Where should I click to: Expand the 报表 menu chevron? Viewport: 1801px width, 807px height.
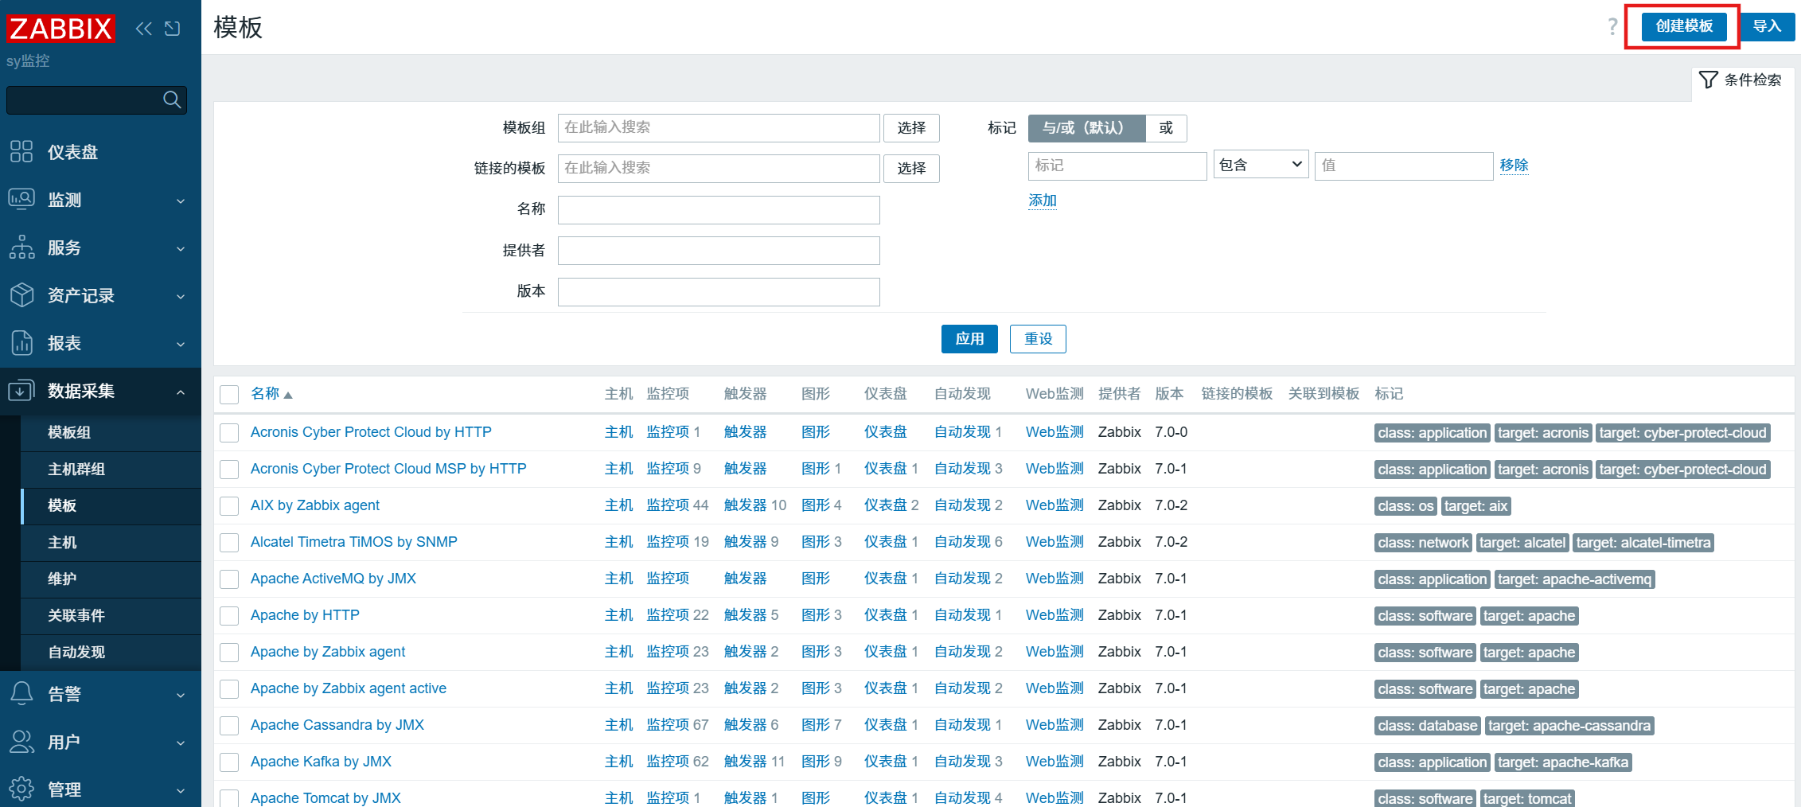click(x=181, y=344)
